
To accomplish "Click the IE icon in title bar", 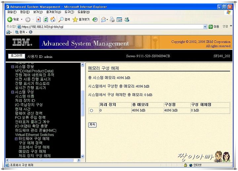I will pyautogui.click(x=7, y=7).
